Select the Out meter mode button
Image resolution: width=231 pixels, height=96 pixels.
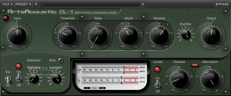[102, 88]
